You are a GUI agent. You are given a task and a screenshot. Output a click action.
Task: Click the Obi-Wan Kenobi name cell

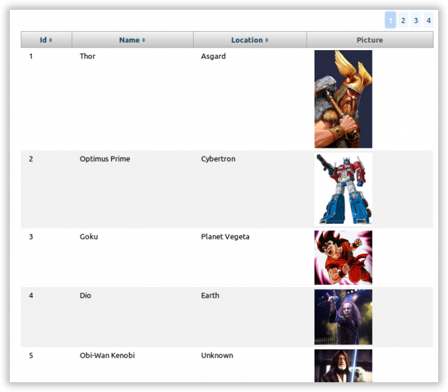(x=107, y=356)
